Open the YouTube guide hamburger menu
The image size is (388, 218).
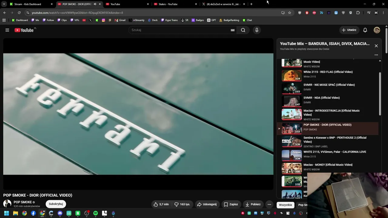7,30
